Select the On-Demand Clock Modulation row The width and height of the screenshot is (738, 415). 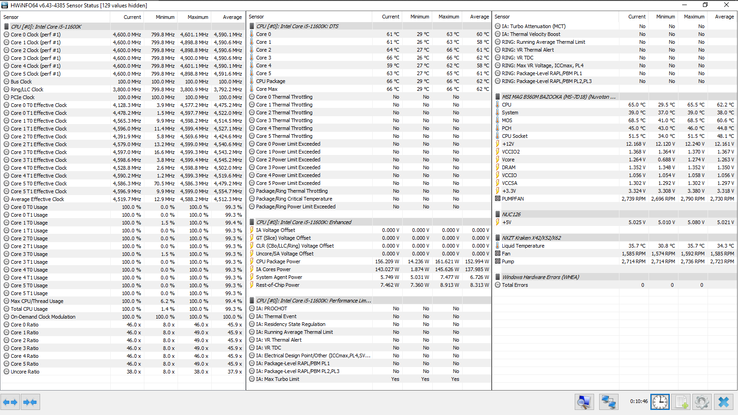pyautogui.click(x=123, y=317)
